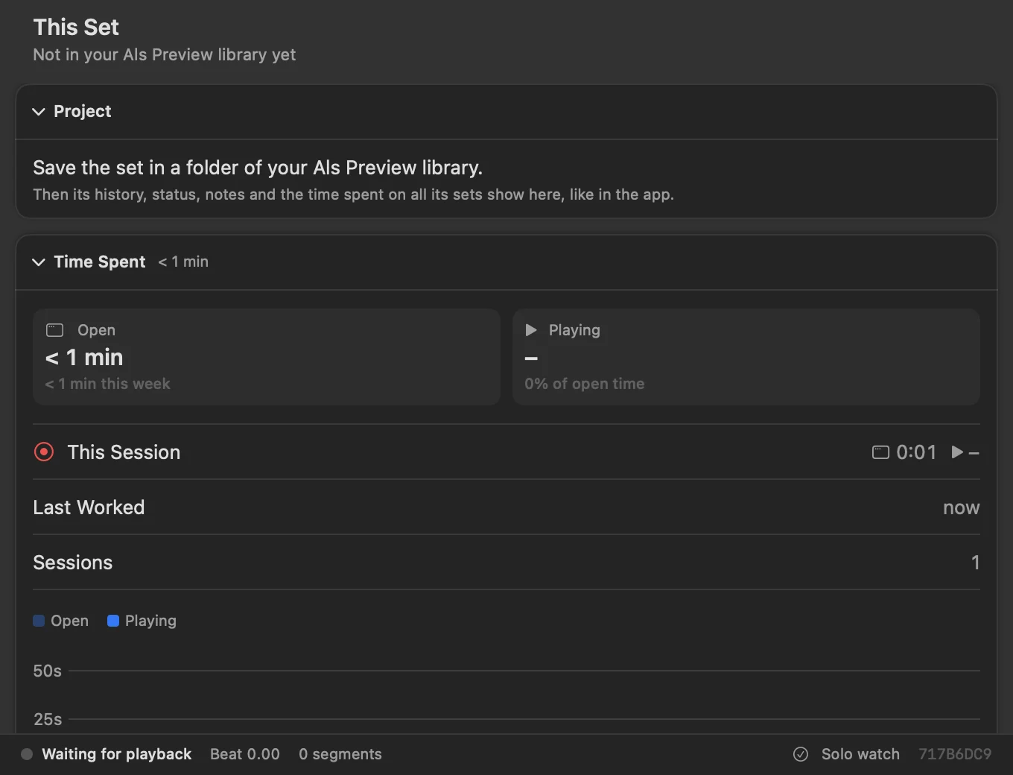
Task: Click the Last Worked label
Action: click(x=89, y=507)
